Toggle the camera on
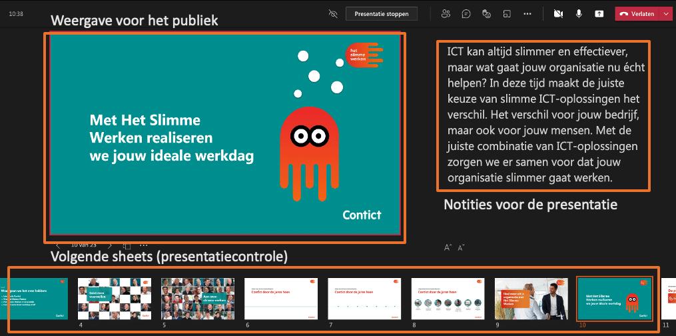The image size is (676, 336). tap(558, 13)
